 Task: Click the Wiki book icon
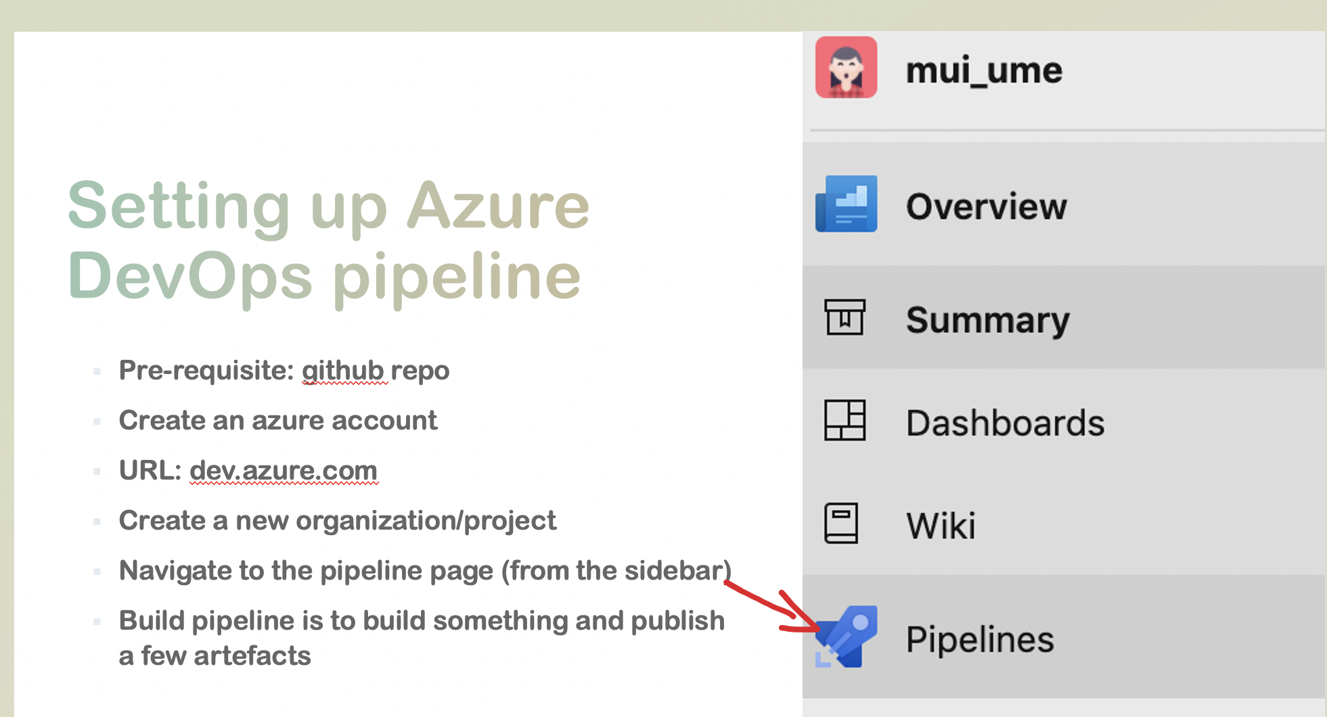[x=841, y=523]
